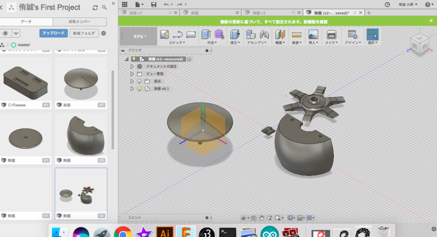Refresh the project data panel
The width and height of the screenshot is (437, 237).
coord(95,8)
